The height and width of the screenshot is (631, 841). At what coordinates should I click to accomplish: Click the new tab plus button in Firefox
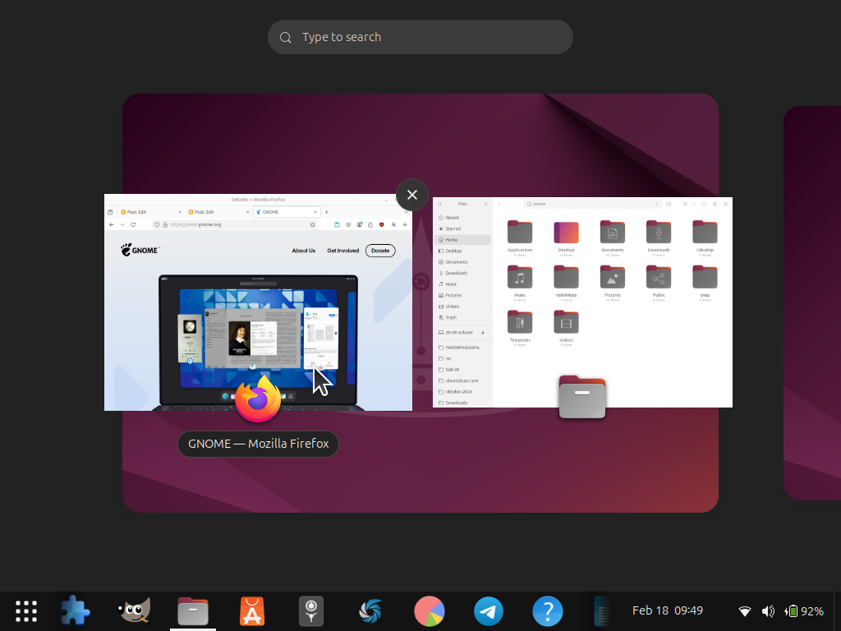click(x=326, y=212)
